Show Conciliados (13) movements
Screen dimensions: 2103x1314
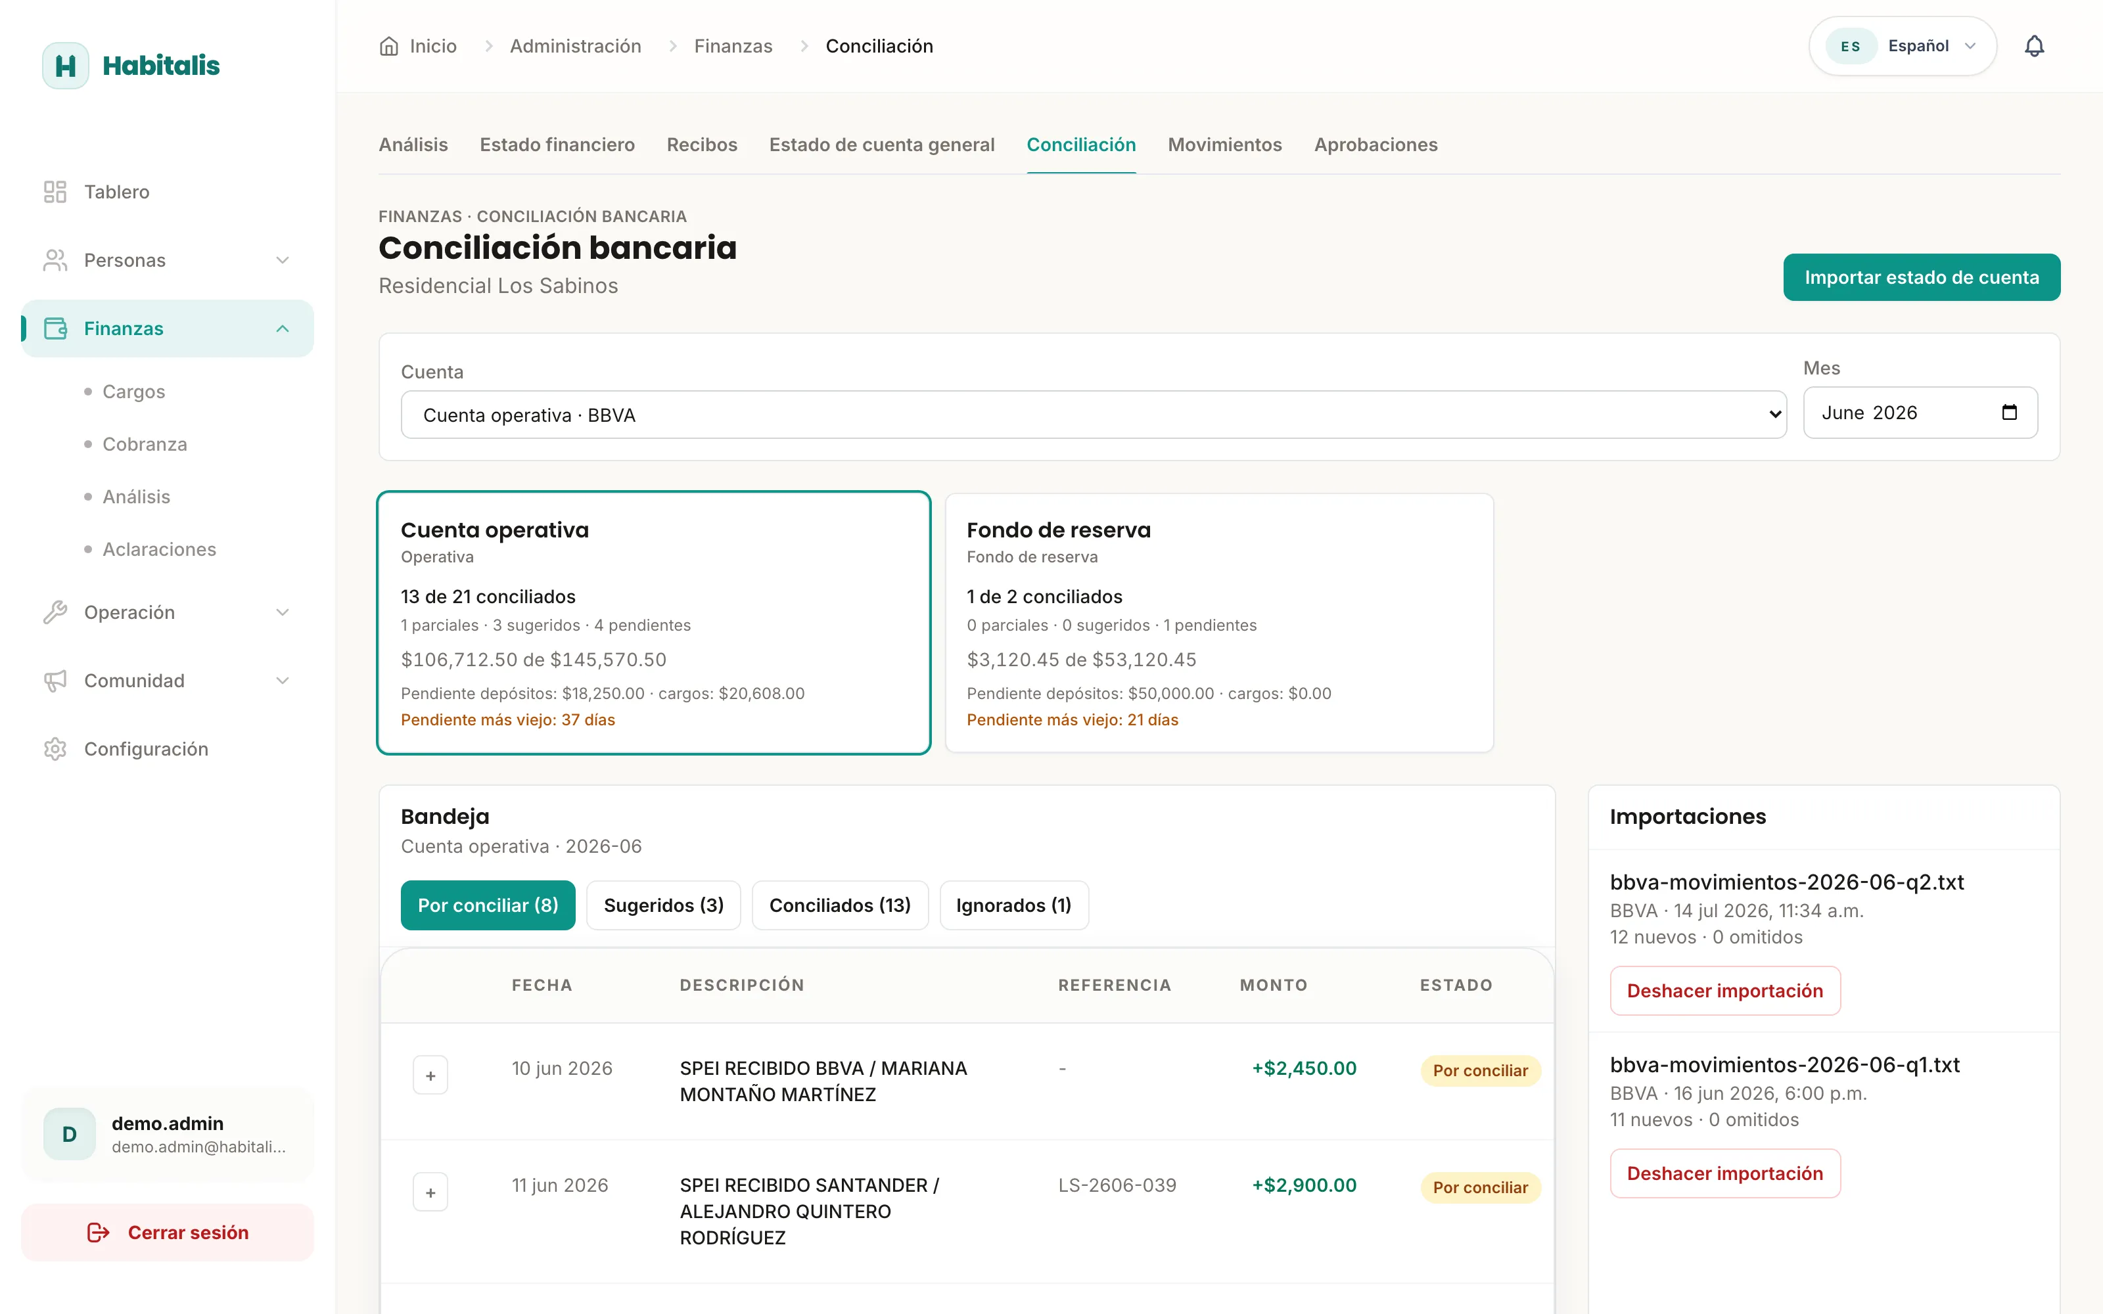coord(841,905)
